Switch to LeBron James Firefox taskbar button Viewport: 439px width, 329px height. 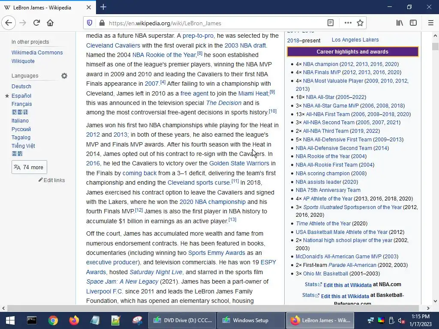(x=320, y=320)
